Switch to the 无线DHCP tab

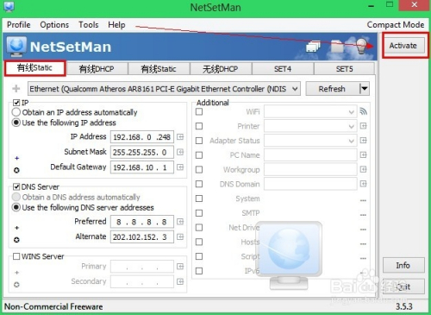[x=221, y=69]
